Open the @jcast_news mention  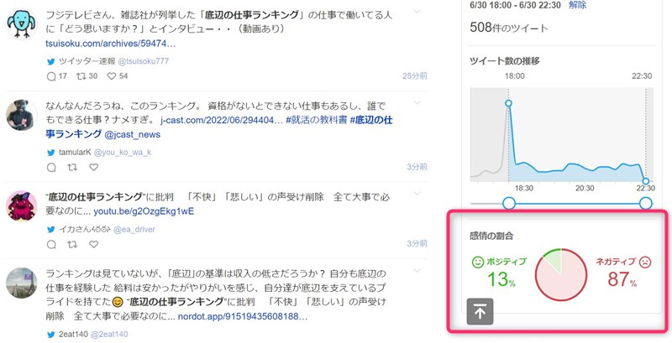pyautogui.click(x=132, y=134)
